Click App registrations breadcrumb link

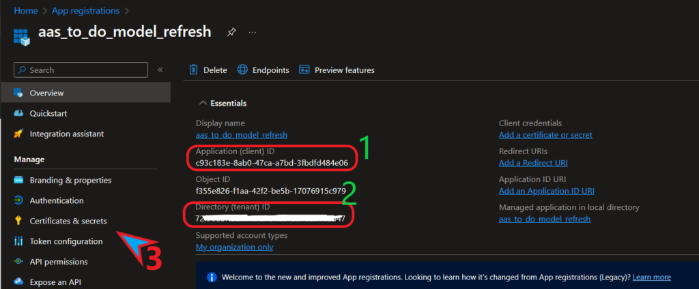coord(85,11)
